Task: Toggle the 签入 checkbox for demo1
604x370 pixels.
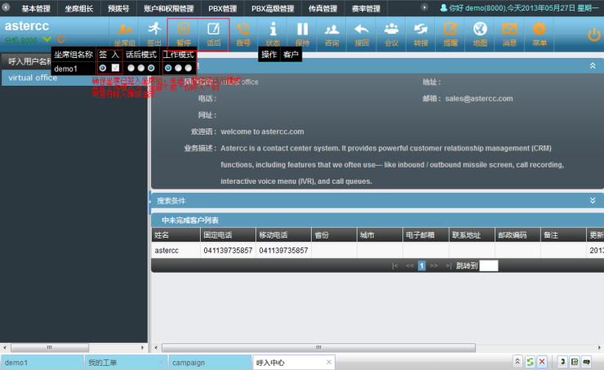Action: coord(116,68)
